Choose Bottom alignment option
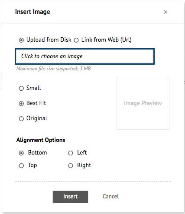This screenshot has width=185, height=214. (x=21, y=153)
